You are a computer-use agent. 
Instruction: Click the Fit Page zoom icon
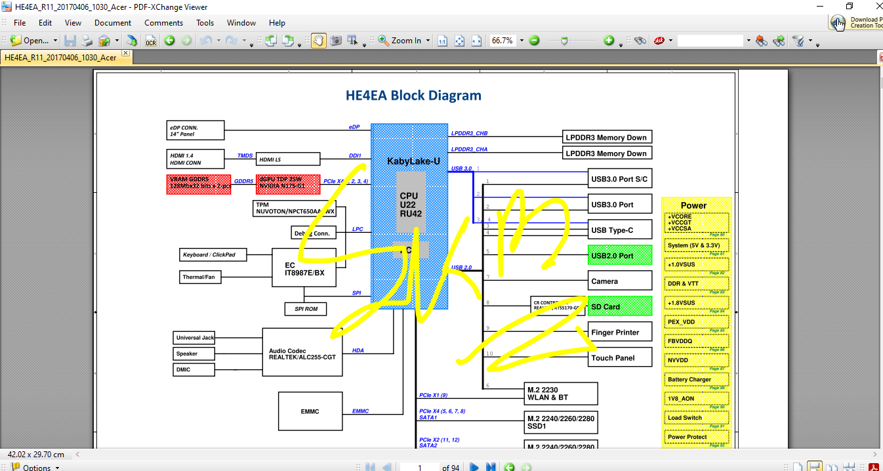pos(460,41)
